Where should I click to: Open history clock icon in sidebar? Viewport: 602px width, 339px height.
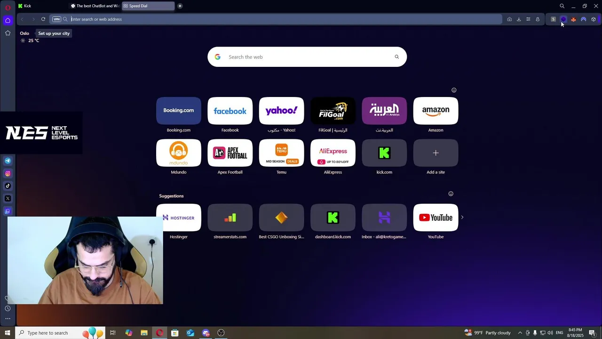click(8, 308)
